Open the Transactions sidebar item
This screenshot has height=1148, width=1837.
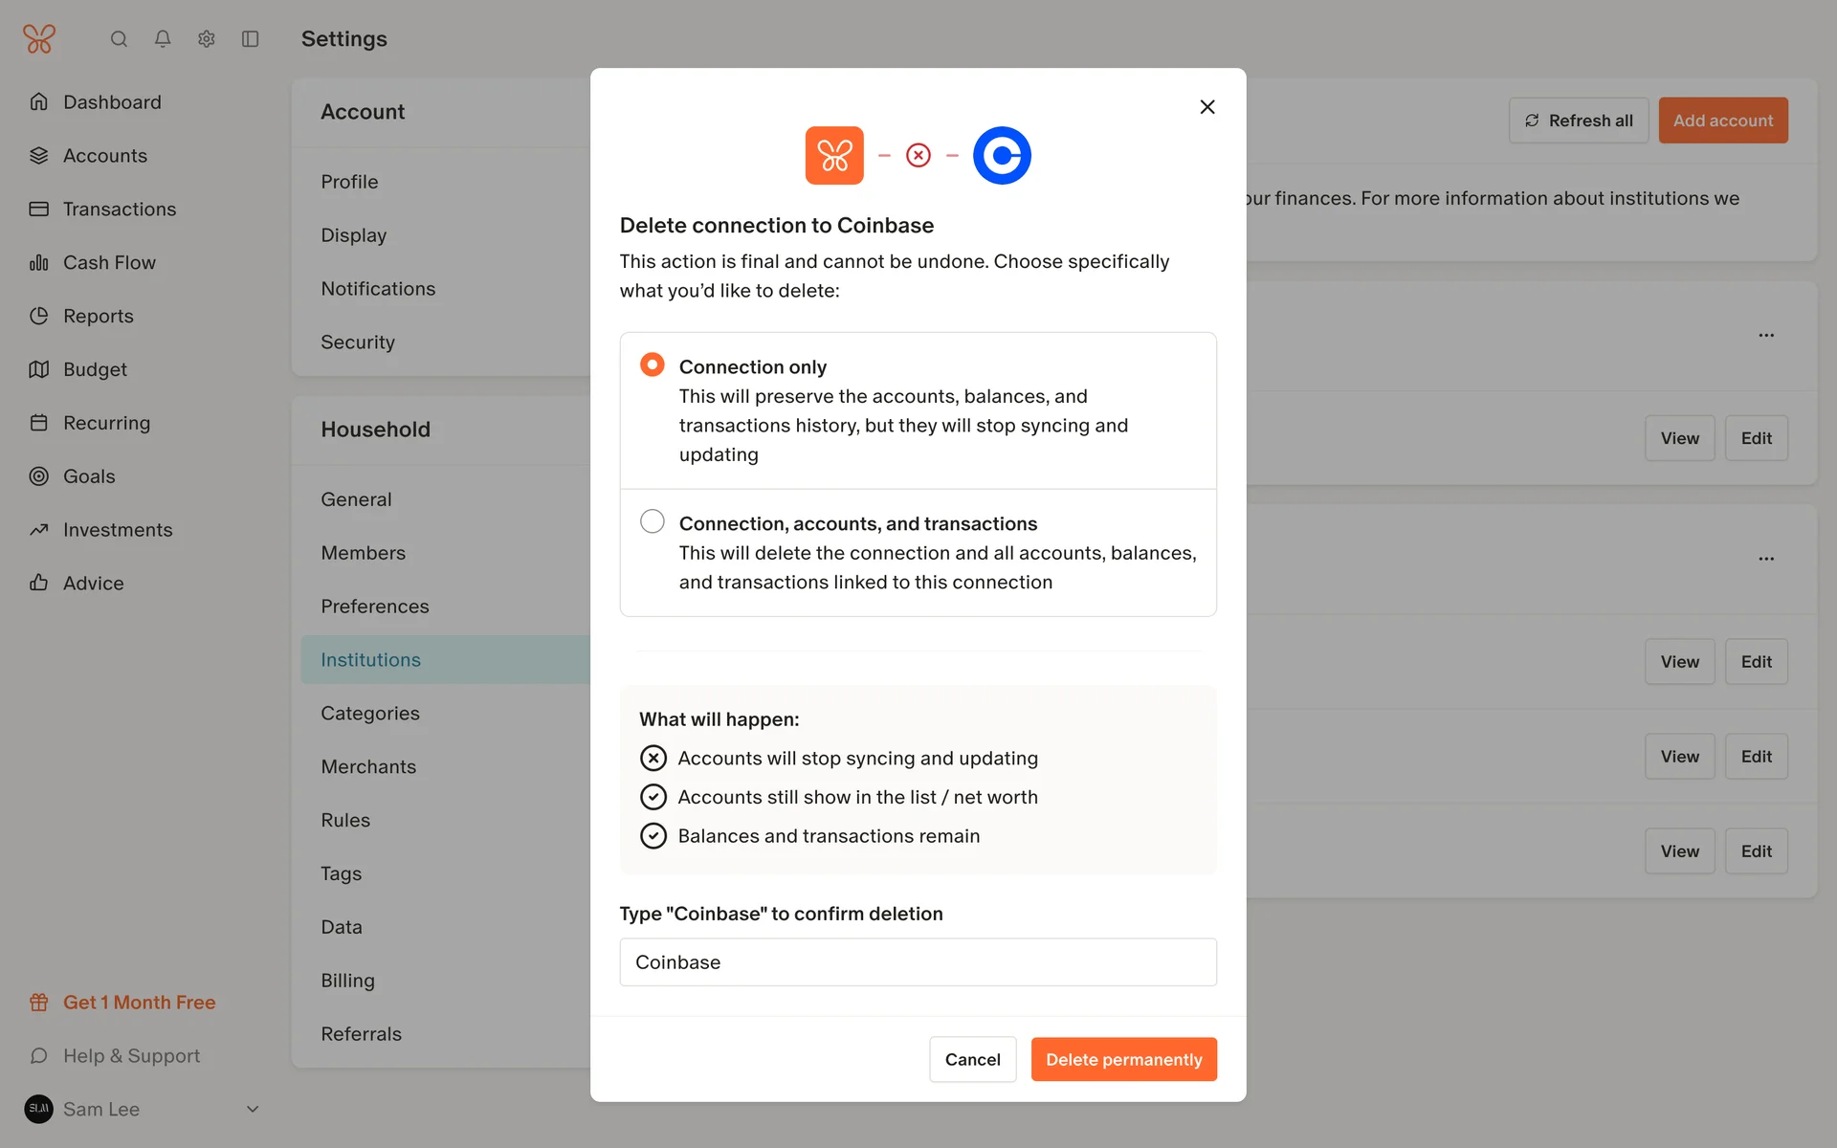click(x=120, y=209)
